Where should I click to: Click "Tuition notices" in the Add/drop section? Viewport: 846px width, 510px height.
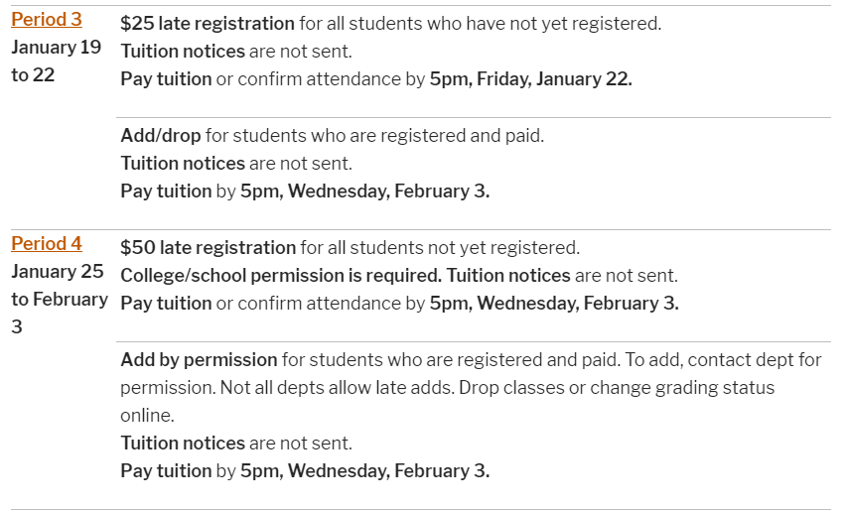point(182,163)
